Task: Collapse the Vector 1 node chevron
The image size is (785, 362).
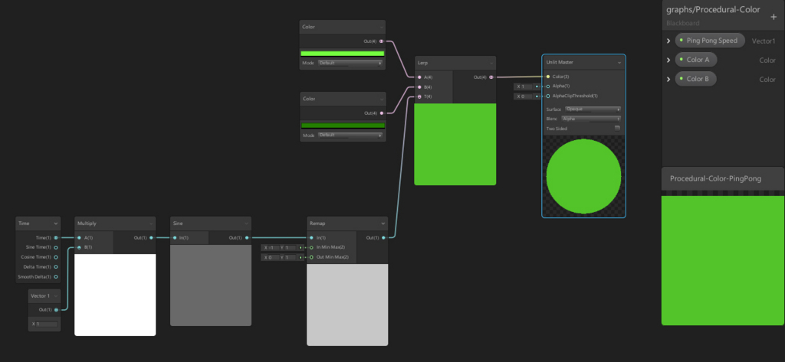Action: pos(55,296)
